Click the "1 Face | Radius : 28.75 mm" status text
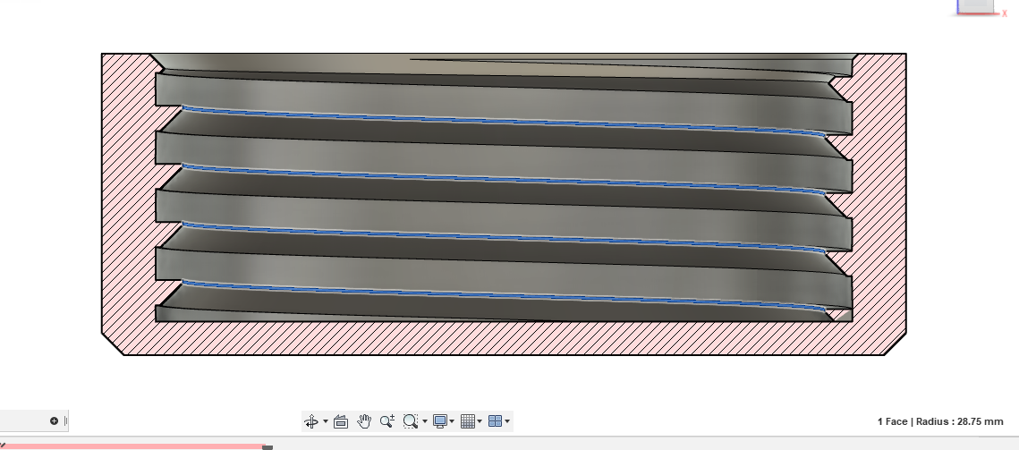The width and height of the screenshot is (1019, 450). coord(940,421)
